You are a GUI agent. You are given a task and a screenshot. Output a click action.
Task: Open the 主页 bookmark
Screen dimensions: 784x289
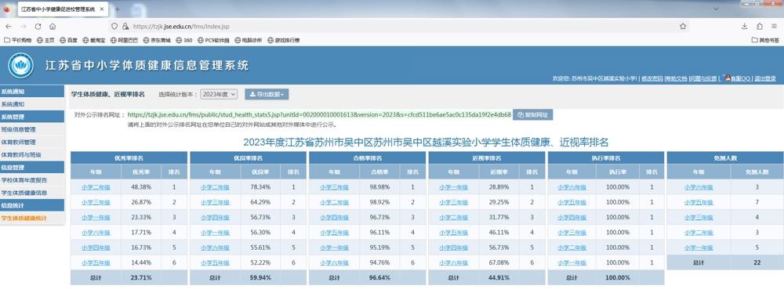[x=46, y=40]
